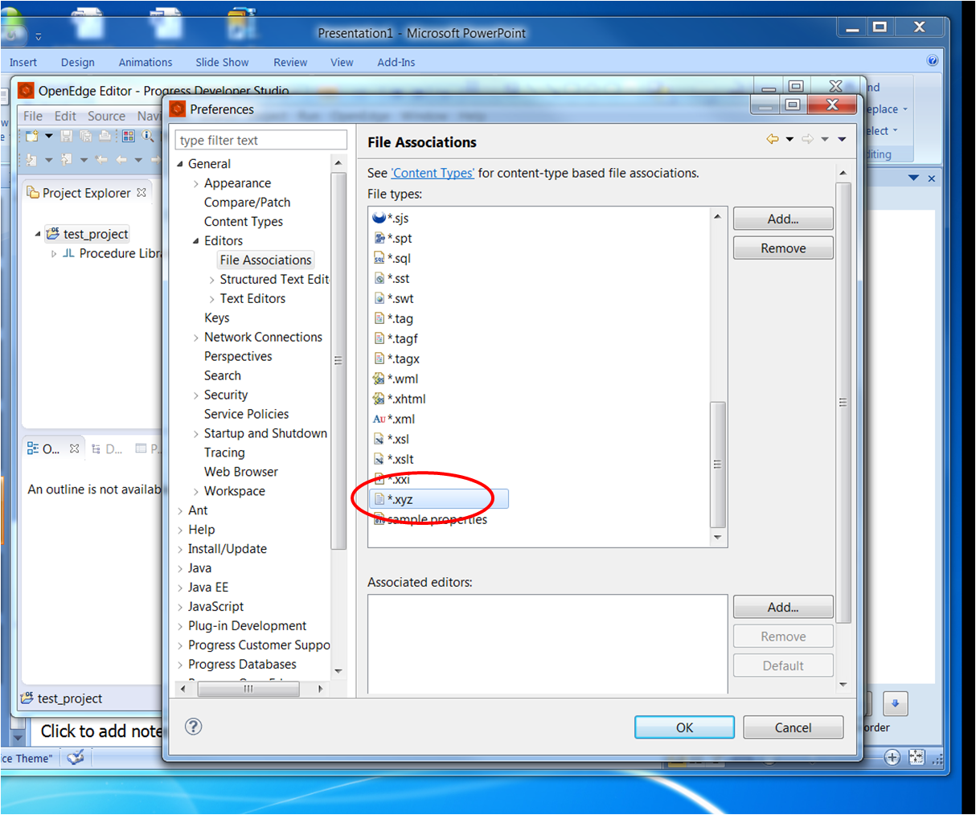976x815 pixels.
Task: Click the New wizard icon in OpenEdge toolbar
Action: (32, 136)
